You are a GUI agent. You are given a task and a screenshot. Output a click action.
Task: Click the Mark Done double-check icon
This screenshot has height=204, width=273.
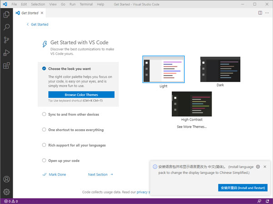(x=45, y=175)
